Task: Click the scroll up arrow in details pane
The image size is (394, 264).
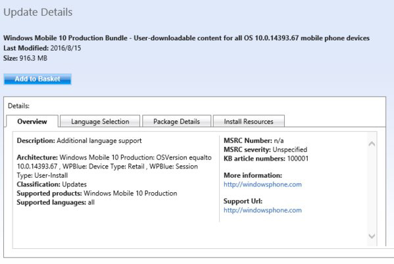Action: click(x=372, y=144)
